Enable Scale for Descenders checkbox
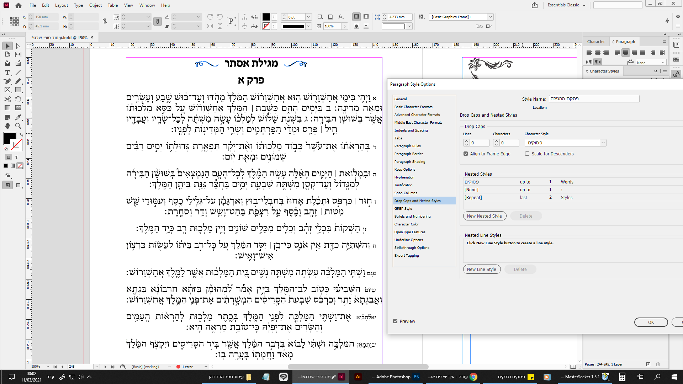683x384 pixels. tap(527, 154)
